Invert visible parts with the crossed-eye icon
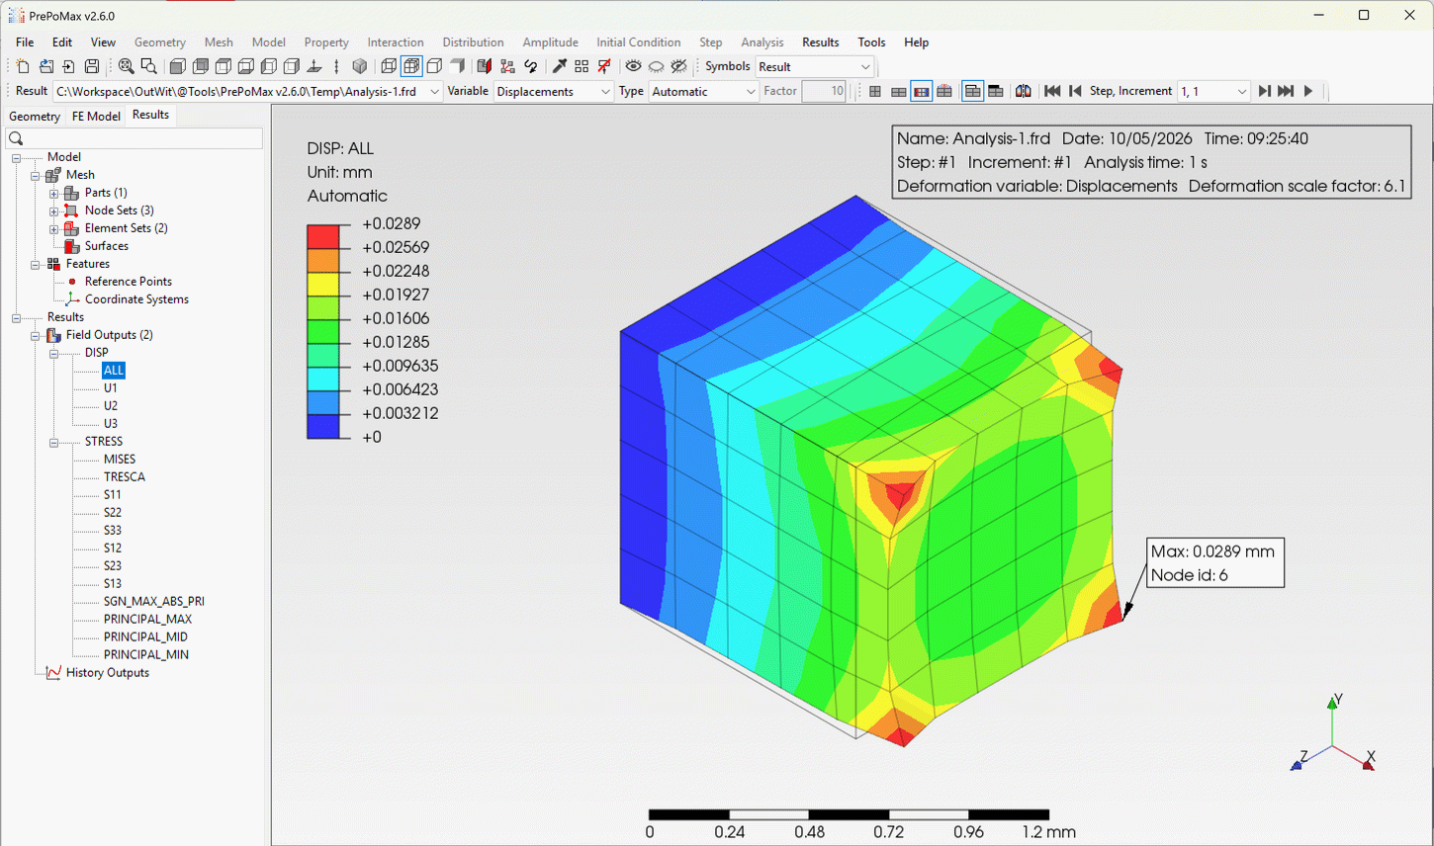The width and height of the screenshot is (1434, 846). tap(679, 66)
